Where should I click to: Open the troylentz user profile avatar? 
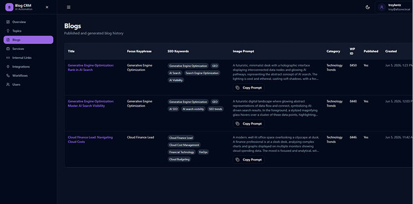pyautogui.click(x=382, y=7)
